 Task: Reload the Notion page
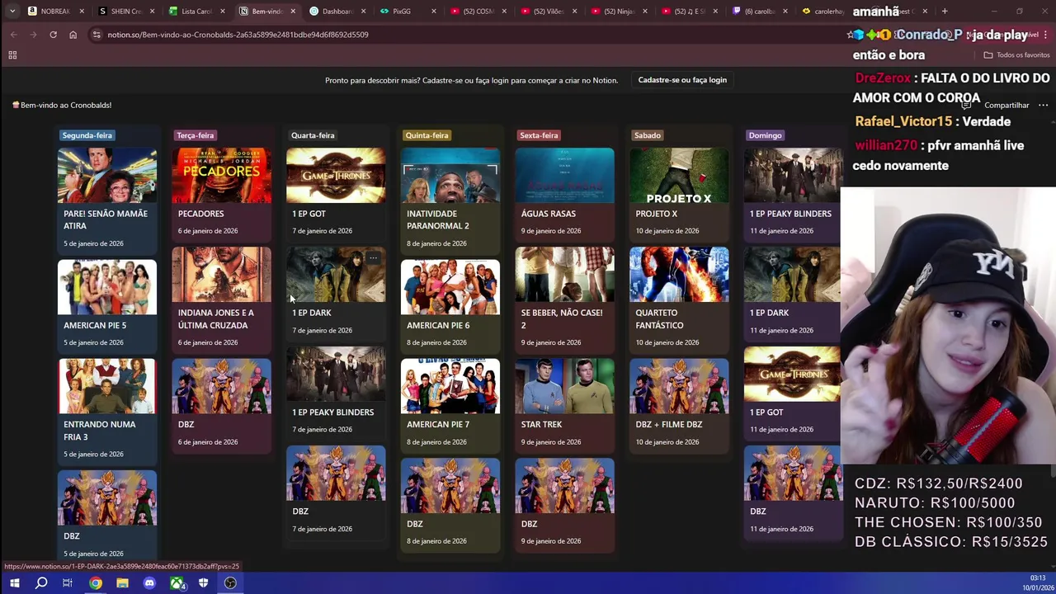53,35
